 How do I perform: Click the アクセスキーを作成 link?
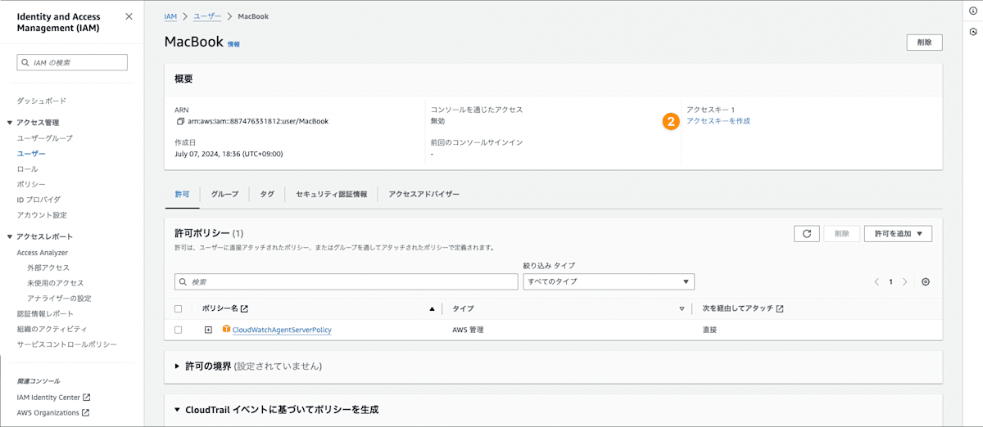(718, 121)
